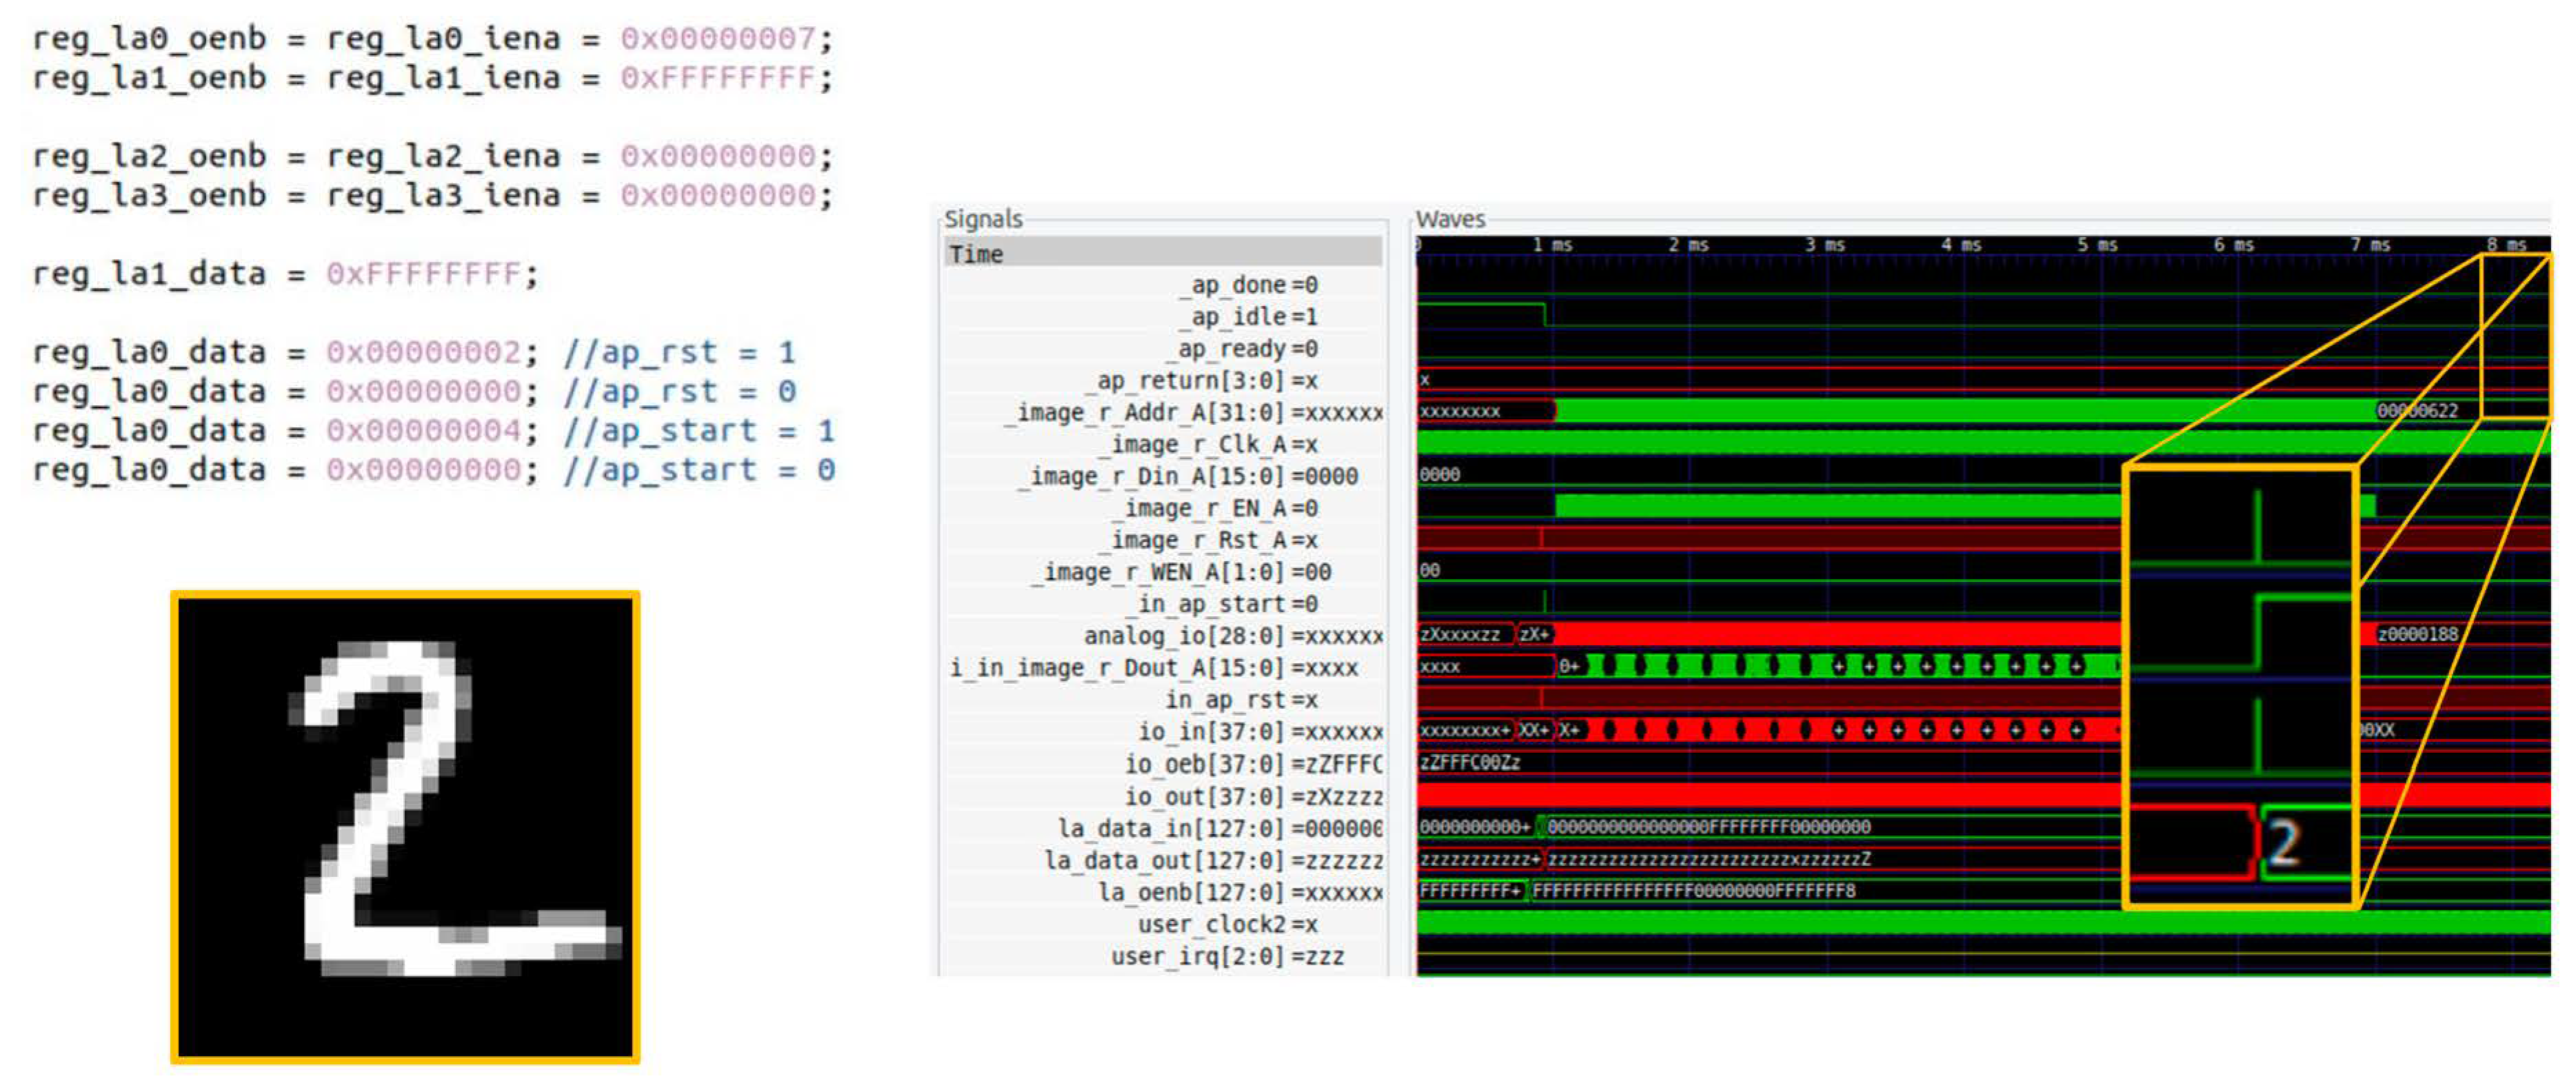Click the handwritten digit 2 image
The width and height of the screenshot is (2576, 1092).
pos(405,828)
